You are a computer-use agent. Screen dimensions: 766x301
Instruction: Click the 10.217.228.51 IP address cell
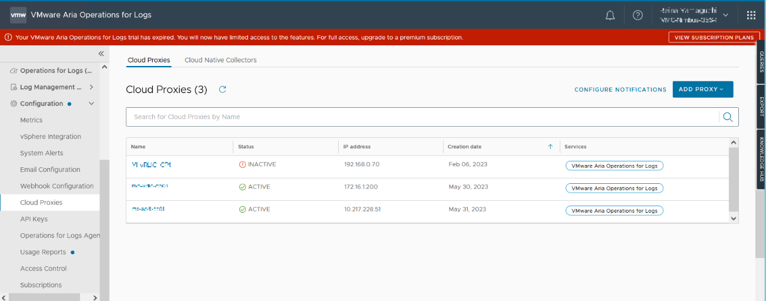coord(362,209)
